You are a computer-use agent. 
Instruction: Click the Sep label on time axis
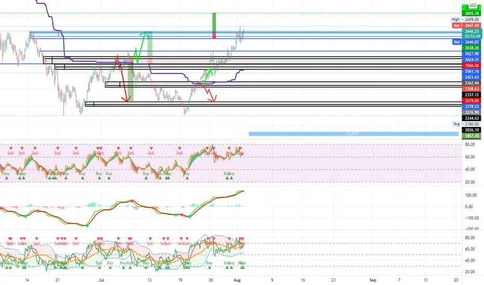click(x=373, y=280)
